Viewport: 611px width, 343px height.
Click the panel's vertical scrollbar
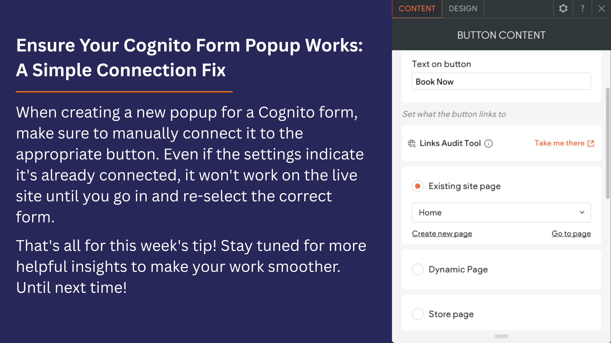[607, 144]
